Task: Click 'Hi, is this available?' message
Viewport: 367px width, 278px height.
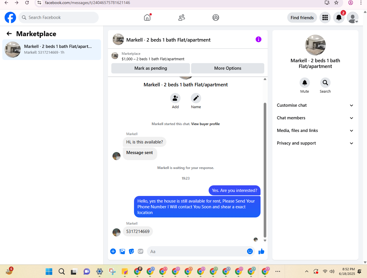Action: pos(145,142)
